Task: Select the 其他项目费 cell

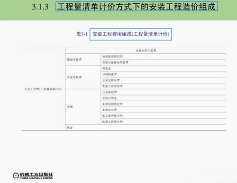Action: (x=83, y=77)
